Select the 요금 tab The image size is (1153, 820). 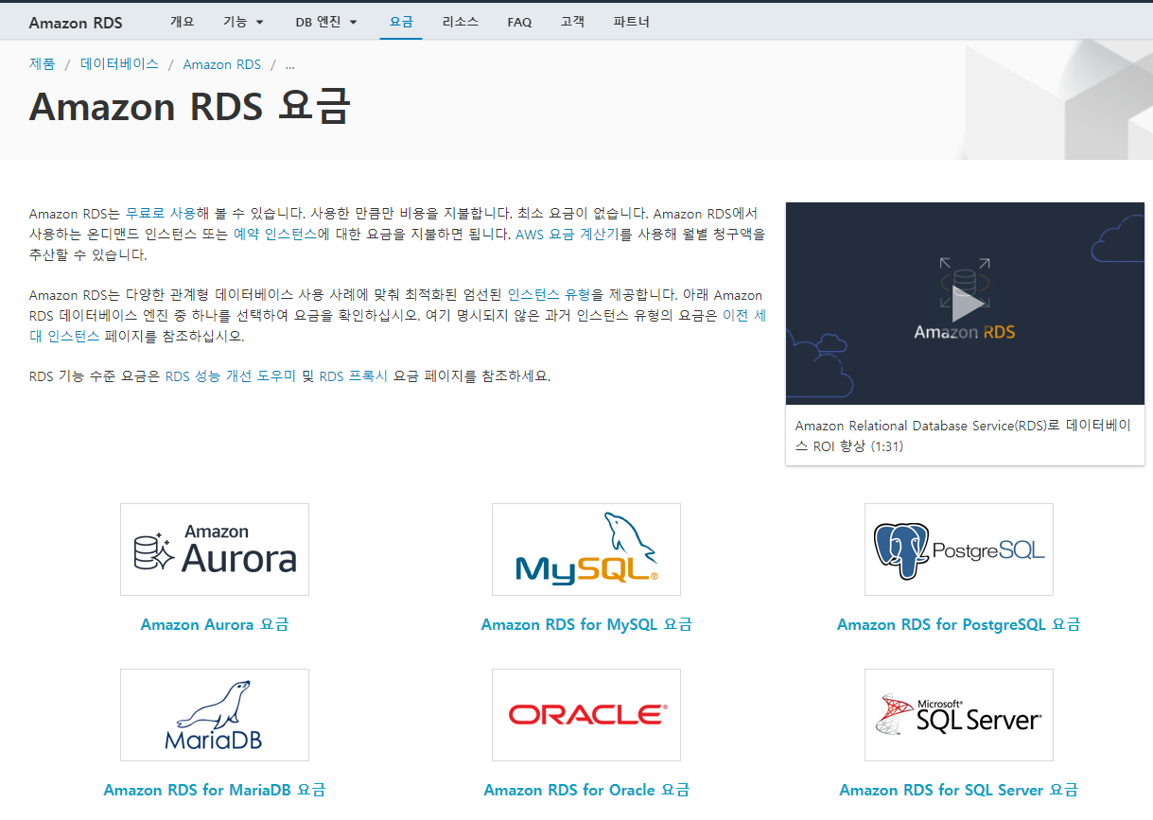click(401, 22)
